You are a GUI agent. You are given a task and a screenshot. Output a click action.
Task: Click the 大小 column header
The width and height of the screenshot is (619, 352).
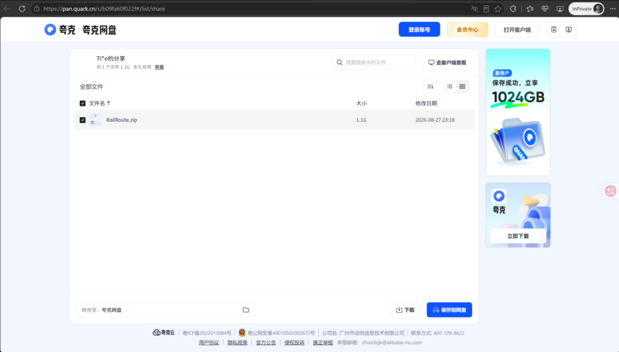click(x=361, y=103)
